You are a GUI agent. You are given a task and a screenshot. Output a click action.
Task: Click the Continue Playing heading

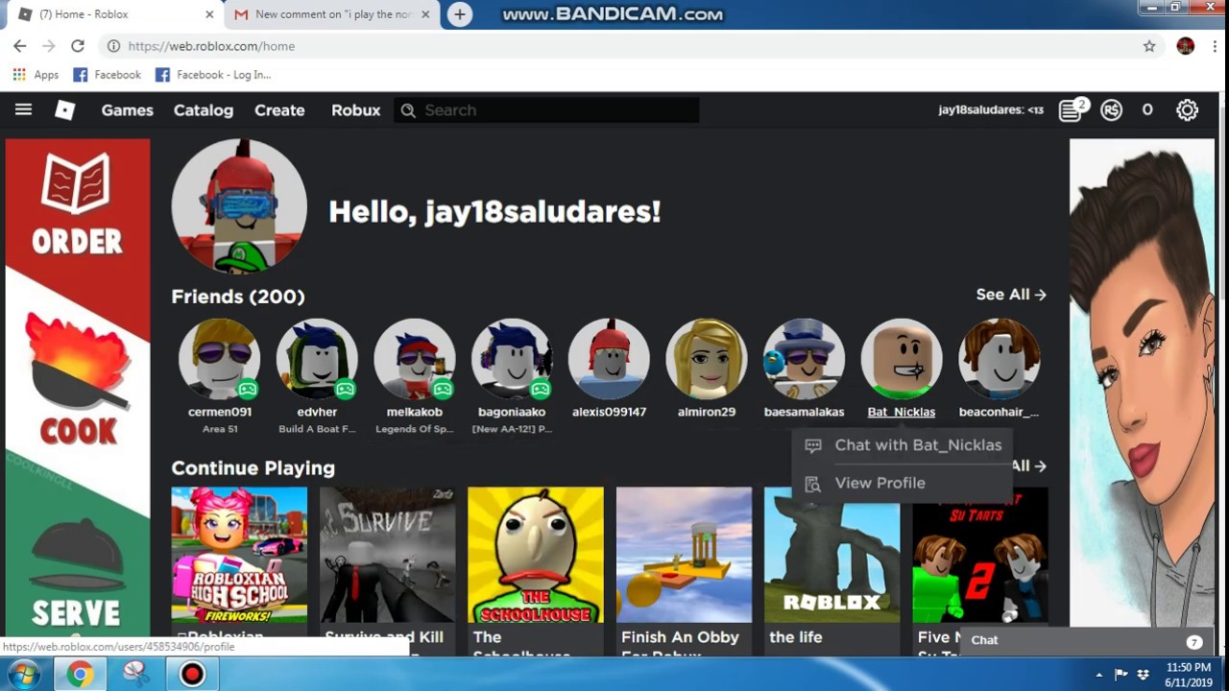tap(253, 468)
